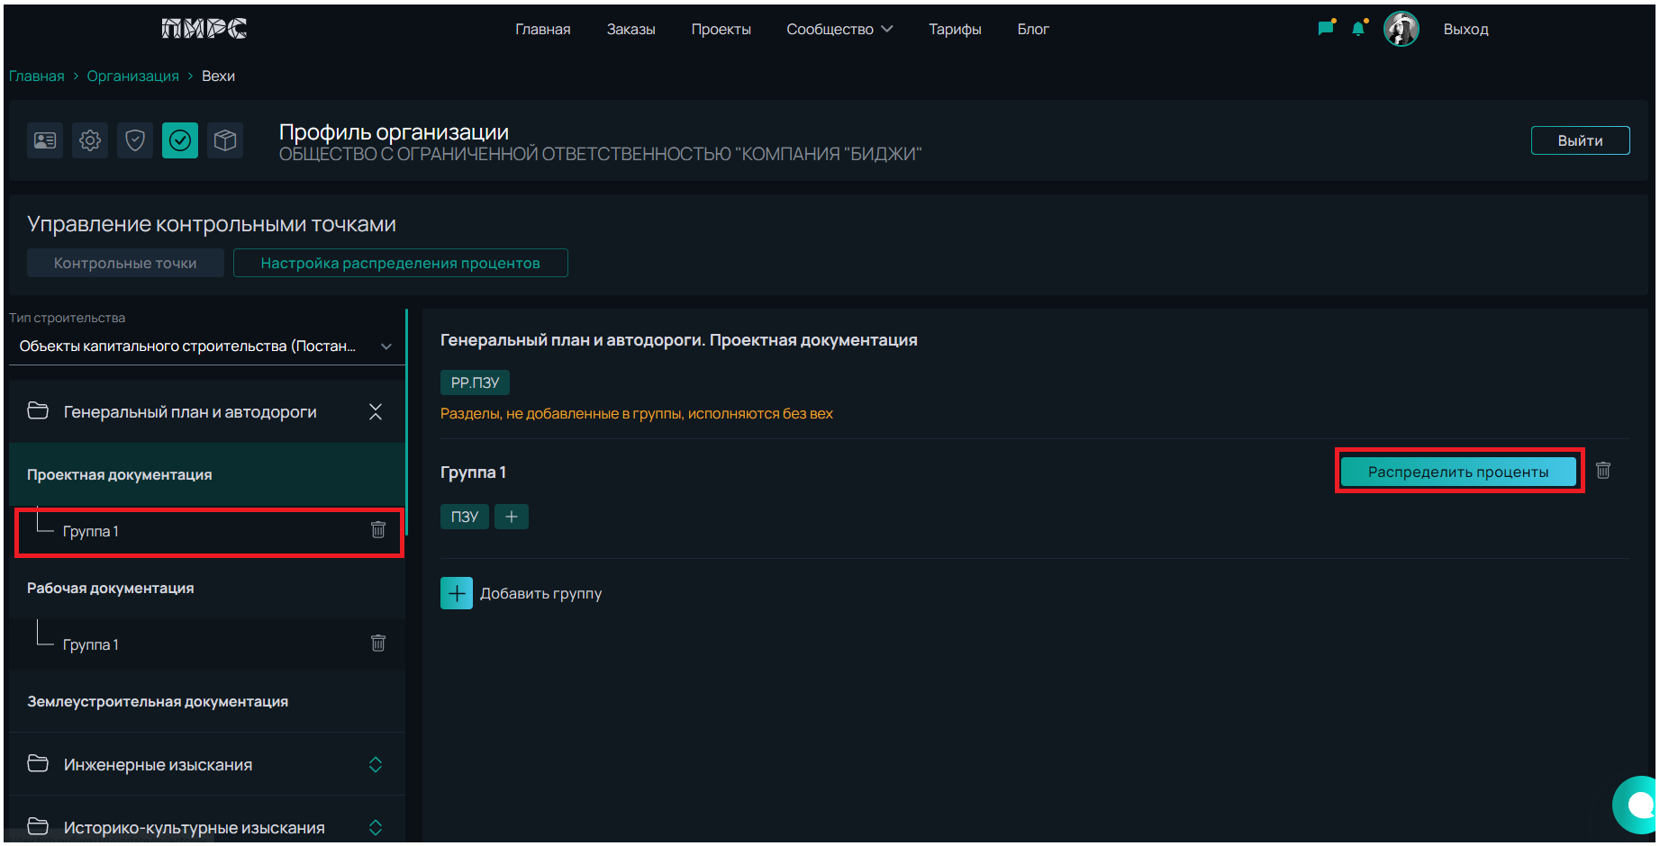The image size is (1660, 846).
Task: Open chat messages icon in header
Action: (x=1325, y=29)
